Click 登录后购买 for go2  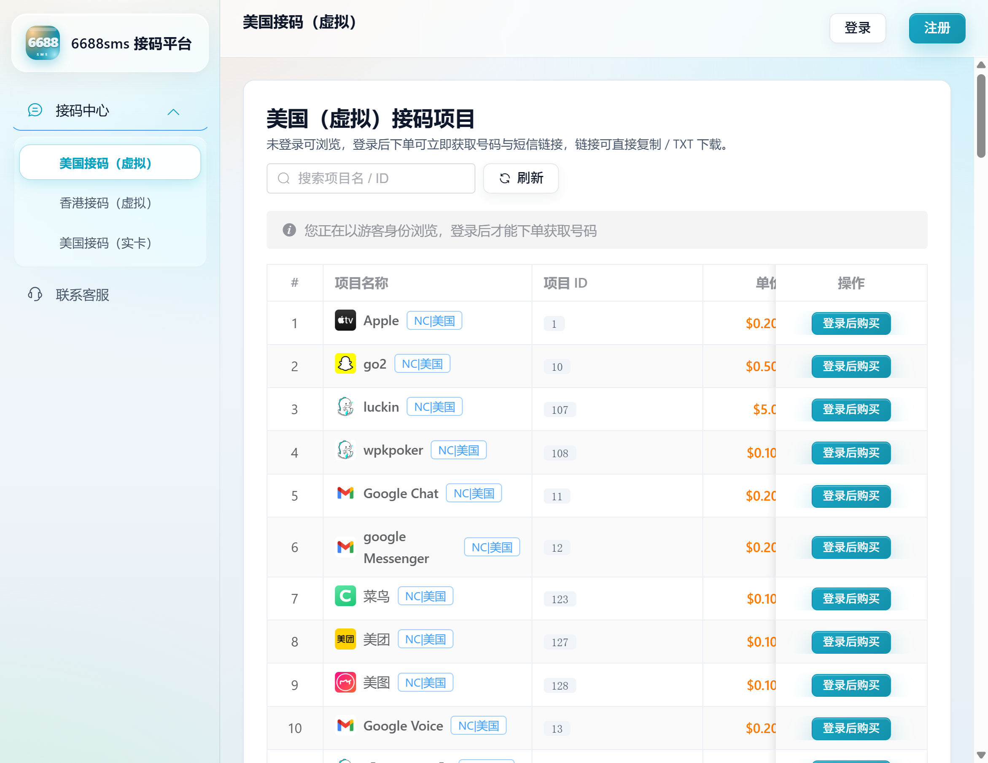click(851, 366)
